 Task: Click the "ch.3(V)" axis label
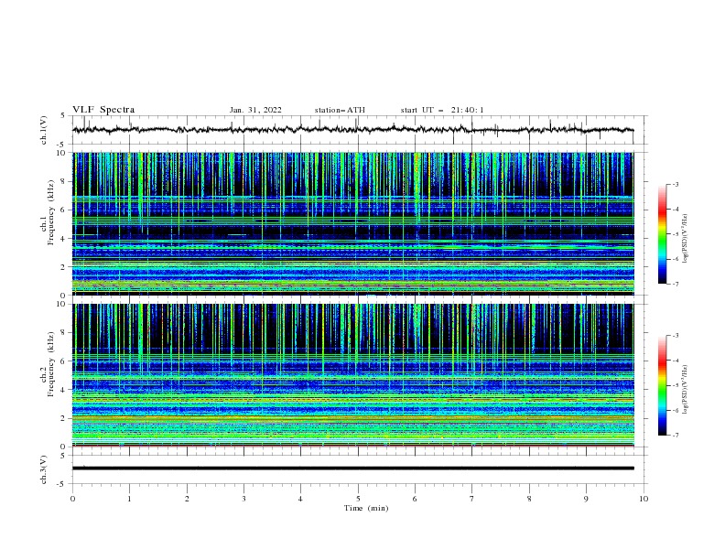point(44,469)
